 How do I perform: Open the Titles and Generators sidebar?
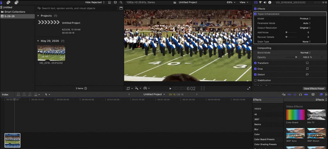16,2
